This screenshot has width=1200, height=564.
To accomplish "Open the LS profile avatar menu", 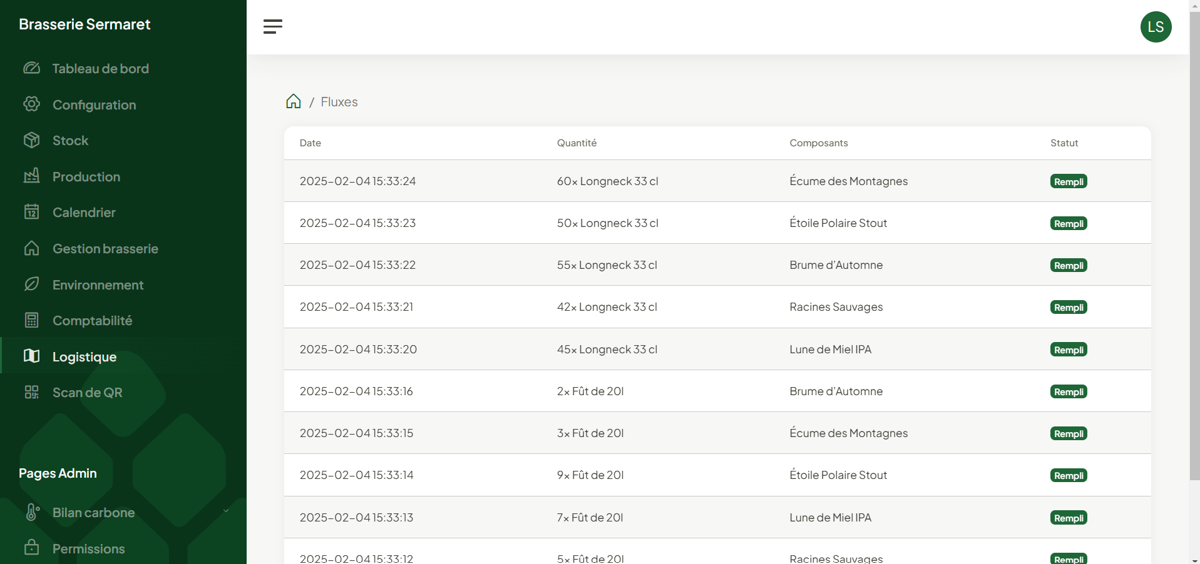I will [x=1156, y=26].
